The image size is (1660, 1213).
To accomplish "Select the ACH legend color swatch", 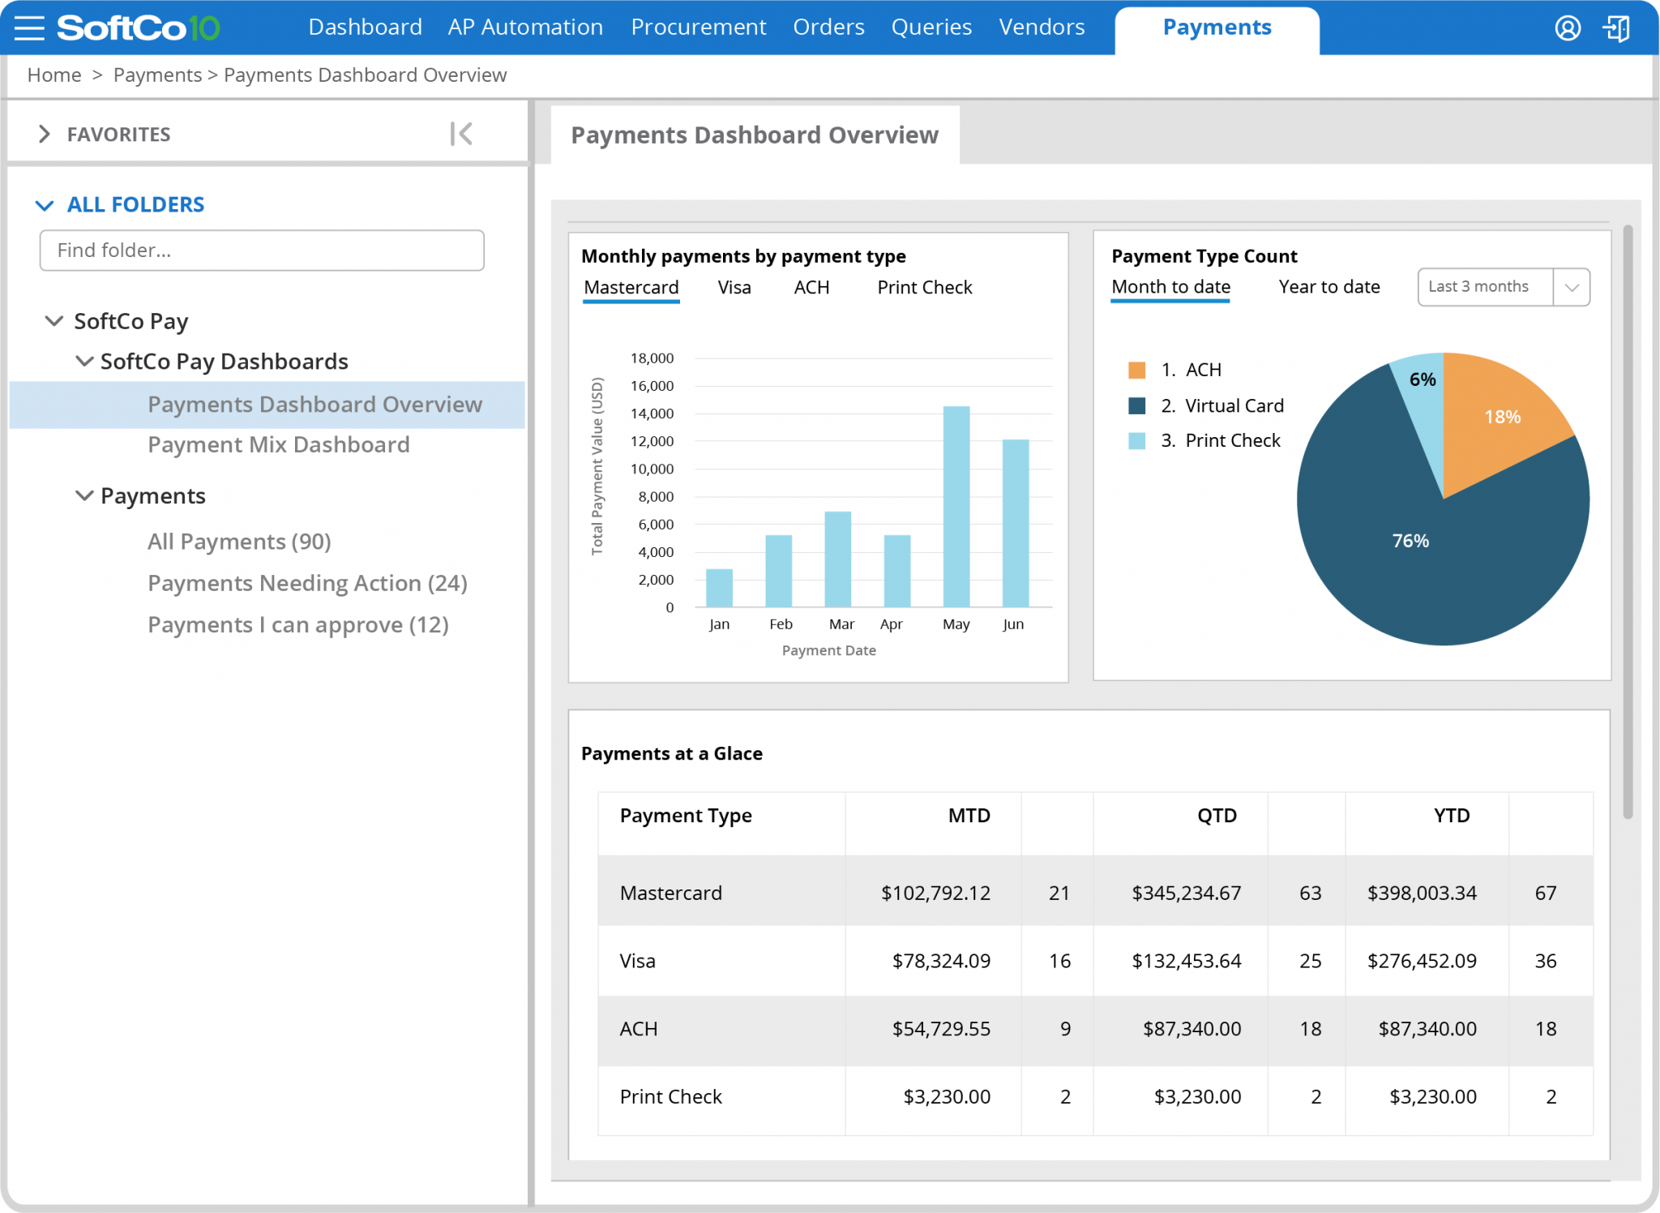I will (1136, 369).
